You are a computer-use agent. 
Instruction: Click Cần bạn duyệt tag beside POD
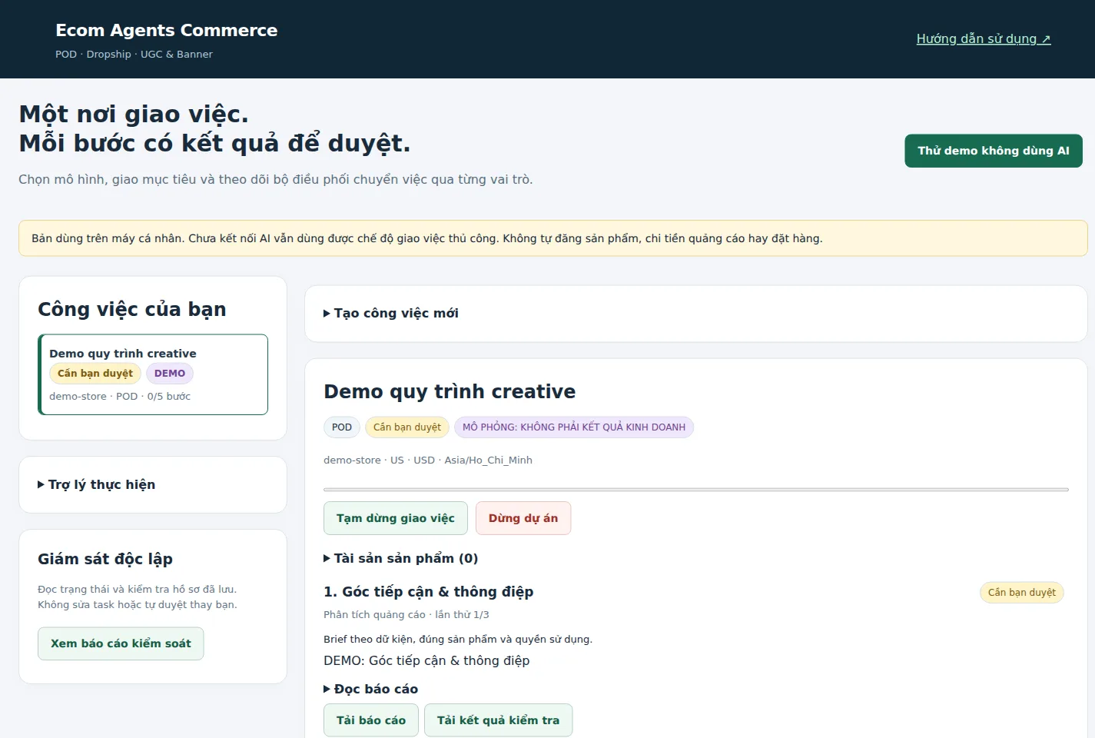(x=407, y=427)
